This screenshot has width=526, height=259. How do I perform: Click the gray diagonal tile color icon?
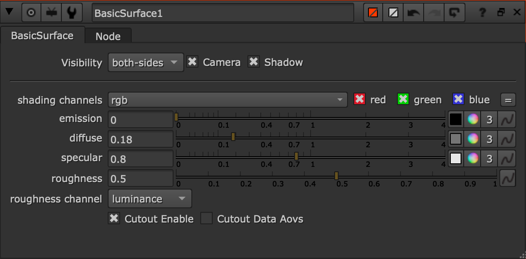click(393, 13)
